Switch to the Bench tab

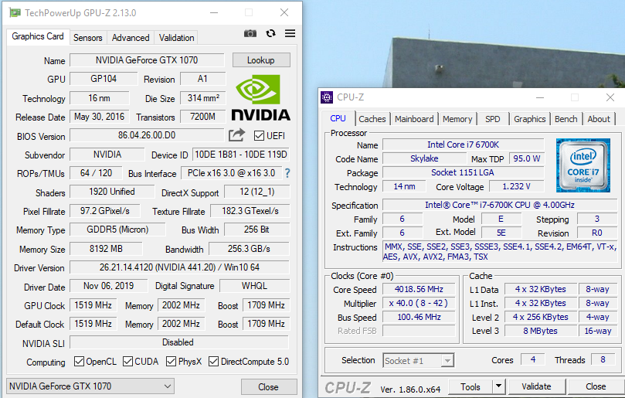[566, 119]
